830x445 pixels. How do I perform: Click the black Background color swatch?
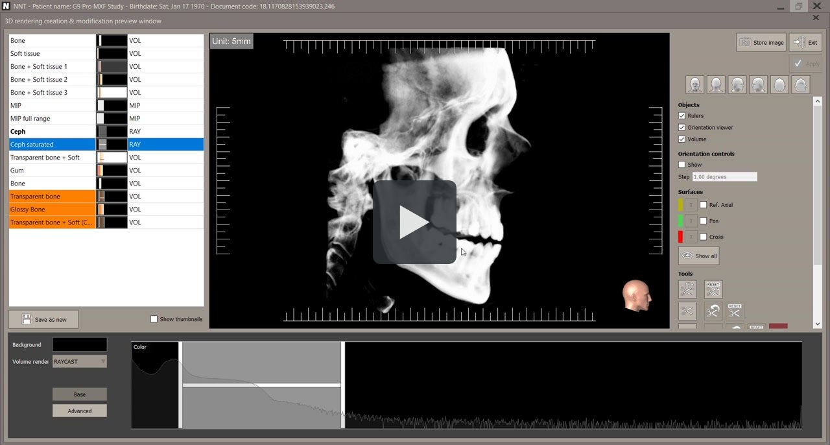point(80,344)
